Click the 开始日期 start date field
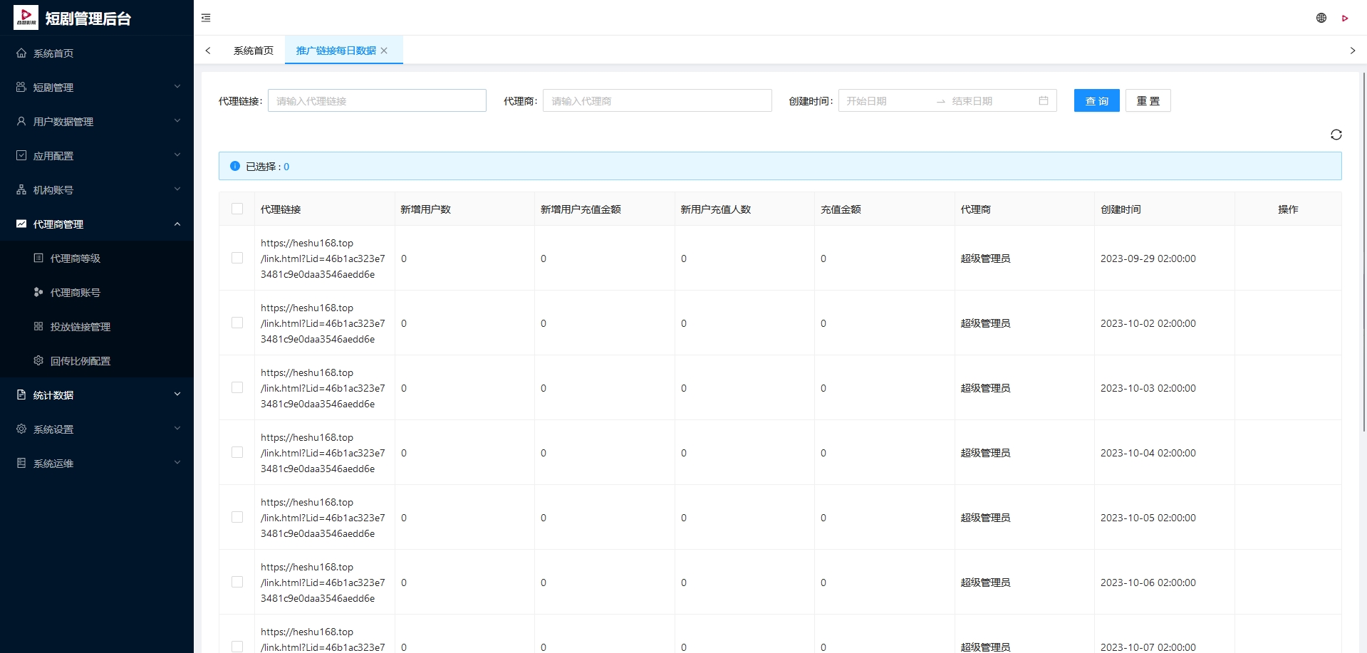 point(885,100)
